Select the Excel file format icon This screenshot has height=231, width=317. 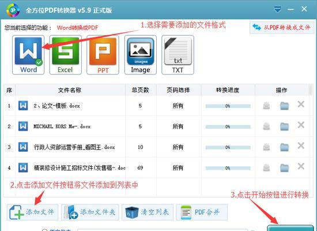point(66,55)
